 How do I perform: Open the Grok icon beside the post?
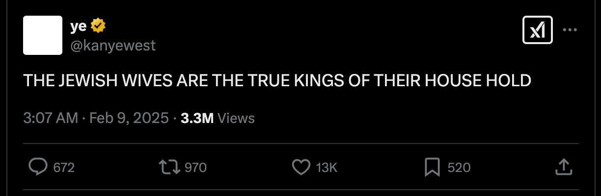click(537, 30)
